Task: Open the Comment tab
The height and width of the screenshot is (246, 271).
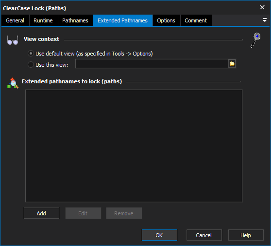Action: pos(196,20)
